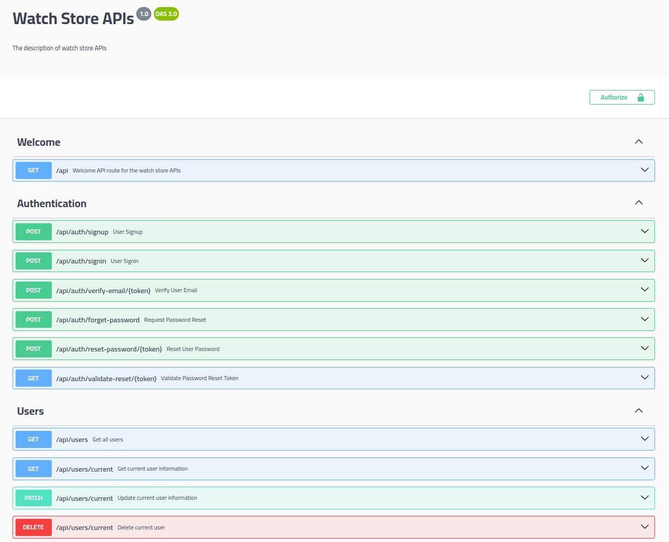Expand the GET /api welcome route arrow
This screenshot has height=542, width=669.
645,170
